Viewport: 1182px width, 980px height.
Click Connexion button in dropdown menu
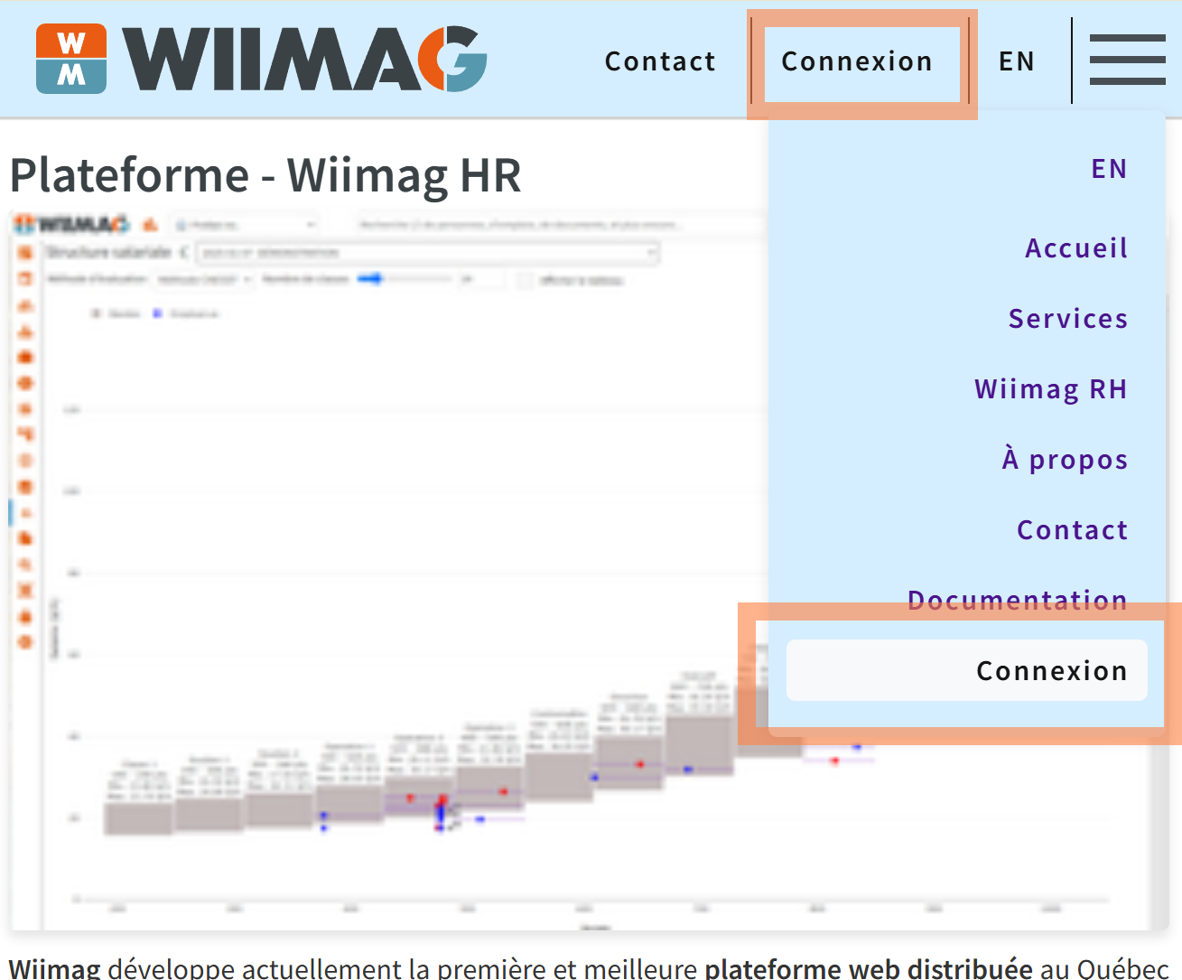967,670
